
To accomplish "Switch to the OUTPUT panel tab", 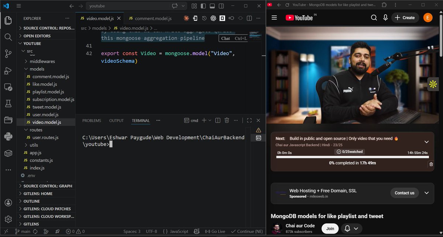I will pyautogui.click(x=116, y=121).
